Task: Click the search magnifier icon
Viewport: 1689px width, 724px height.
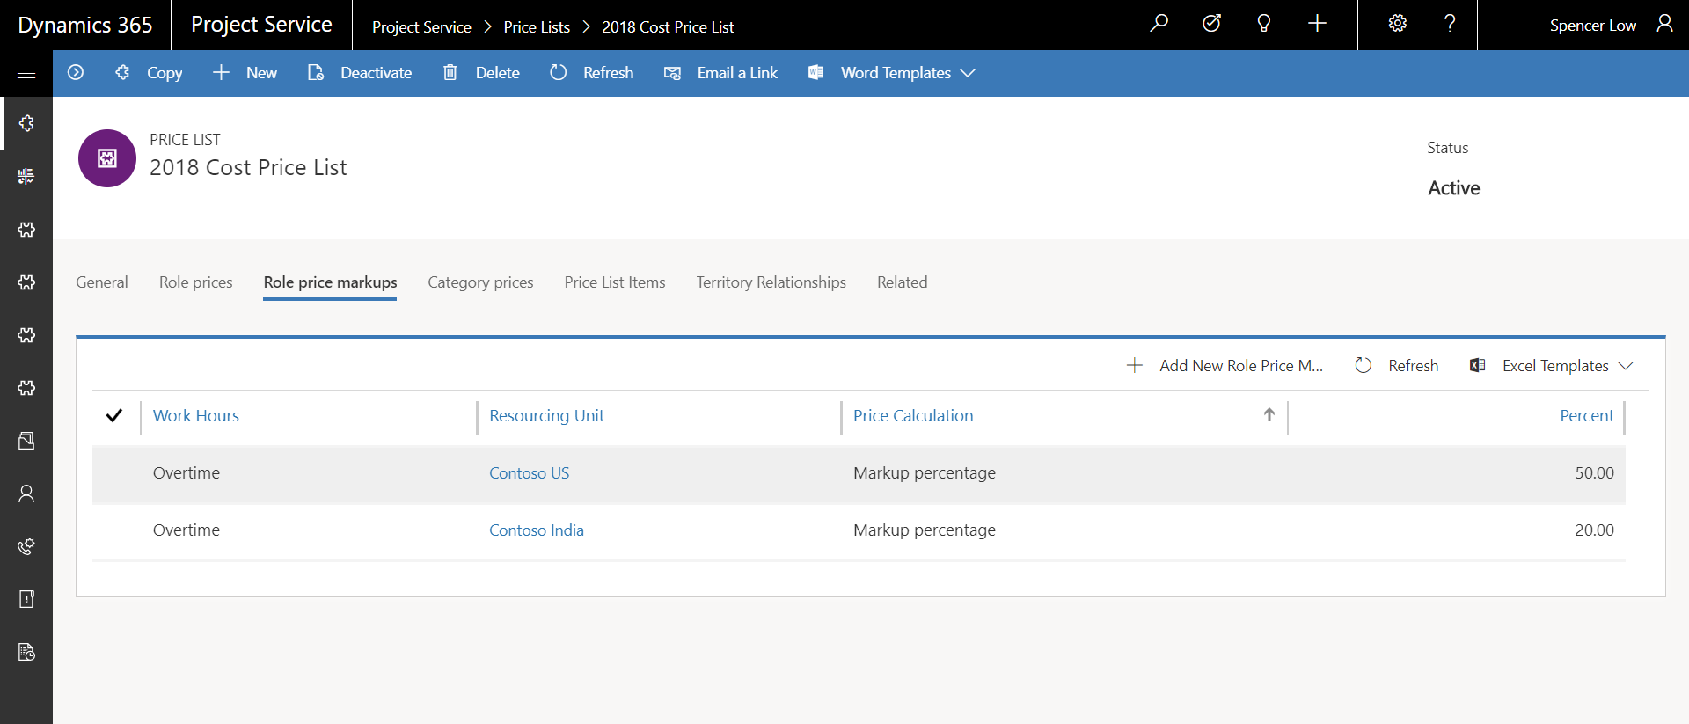Action: 1159,24
